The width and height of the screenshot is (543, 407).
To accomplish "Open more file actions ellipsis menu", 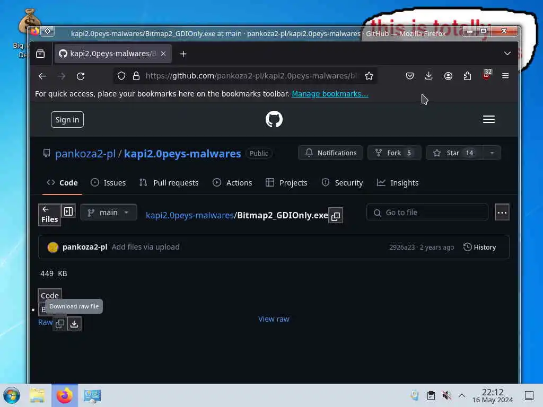I will point(502,213).
